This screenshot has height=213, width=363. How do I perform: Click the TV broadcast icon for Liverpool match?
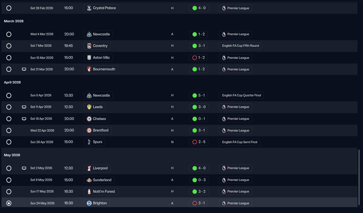click(x=24, y=168)
